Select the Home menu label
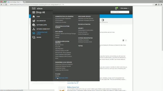The image size is (163, 91). [x=38, y=16]
